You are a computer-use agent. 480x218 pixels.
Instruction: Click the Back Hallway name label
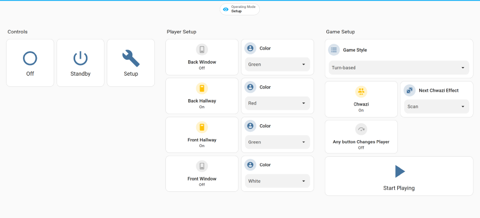(x=202, y=101)
